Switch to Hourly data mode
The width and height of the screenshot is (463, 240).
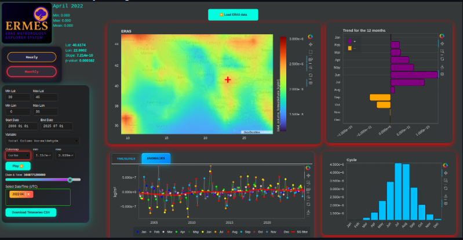[32, 57]
